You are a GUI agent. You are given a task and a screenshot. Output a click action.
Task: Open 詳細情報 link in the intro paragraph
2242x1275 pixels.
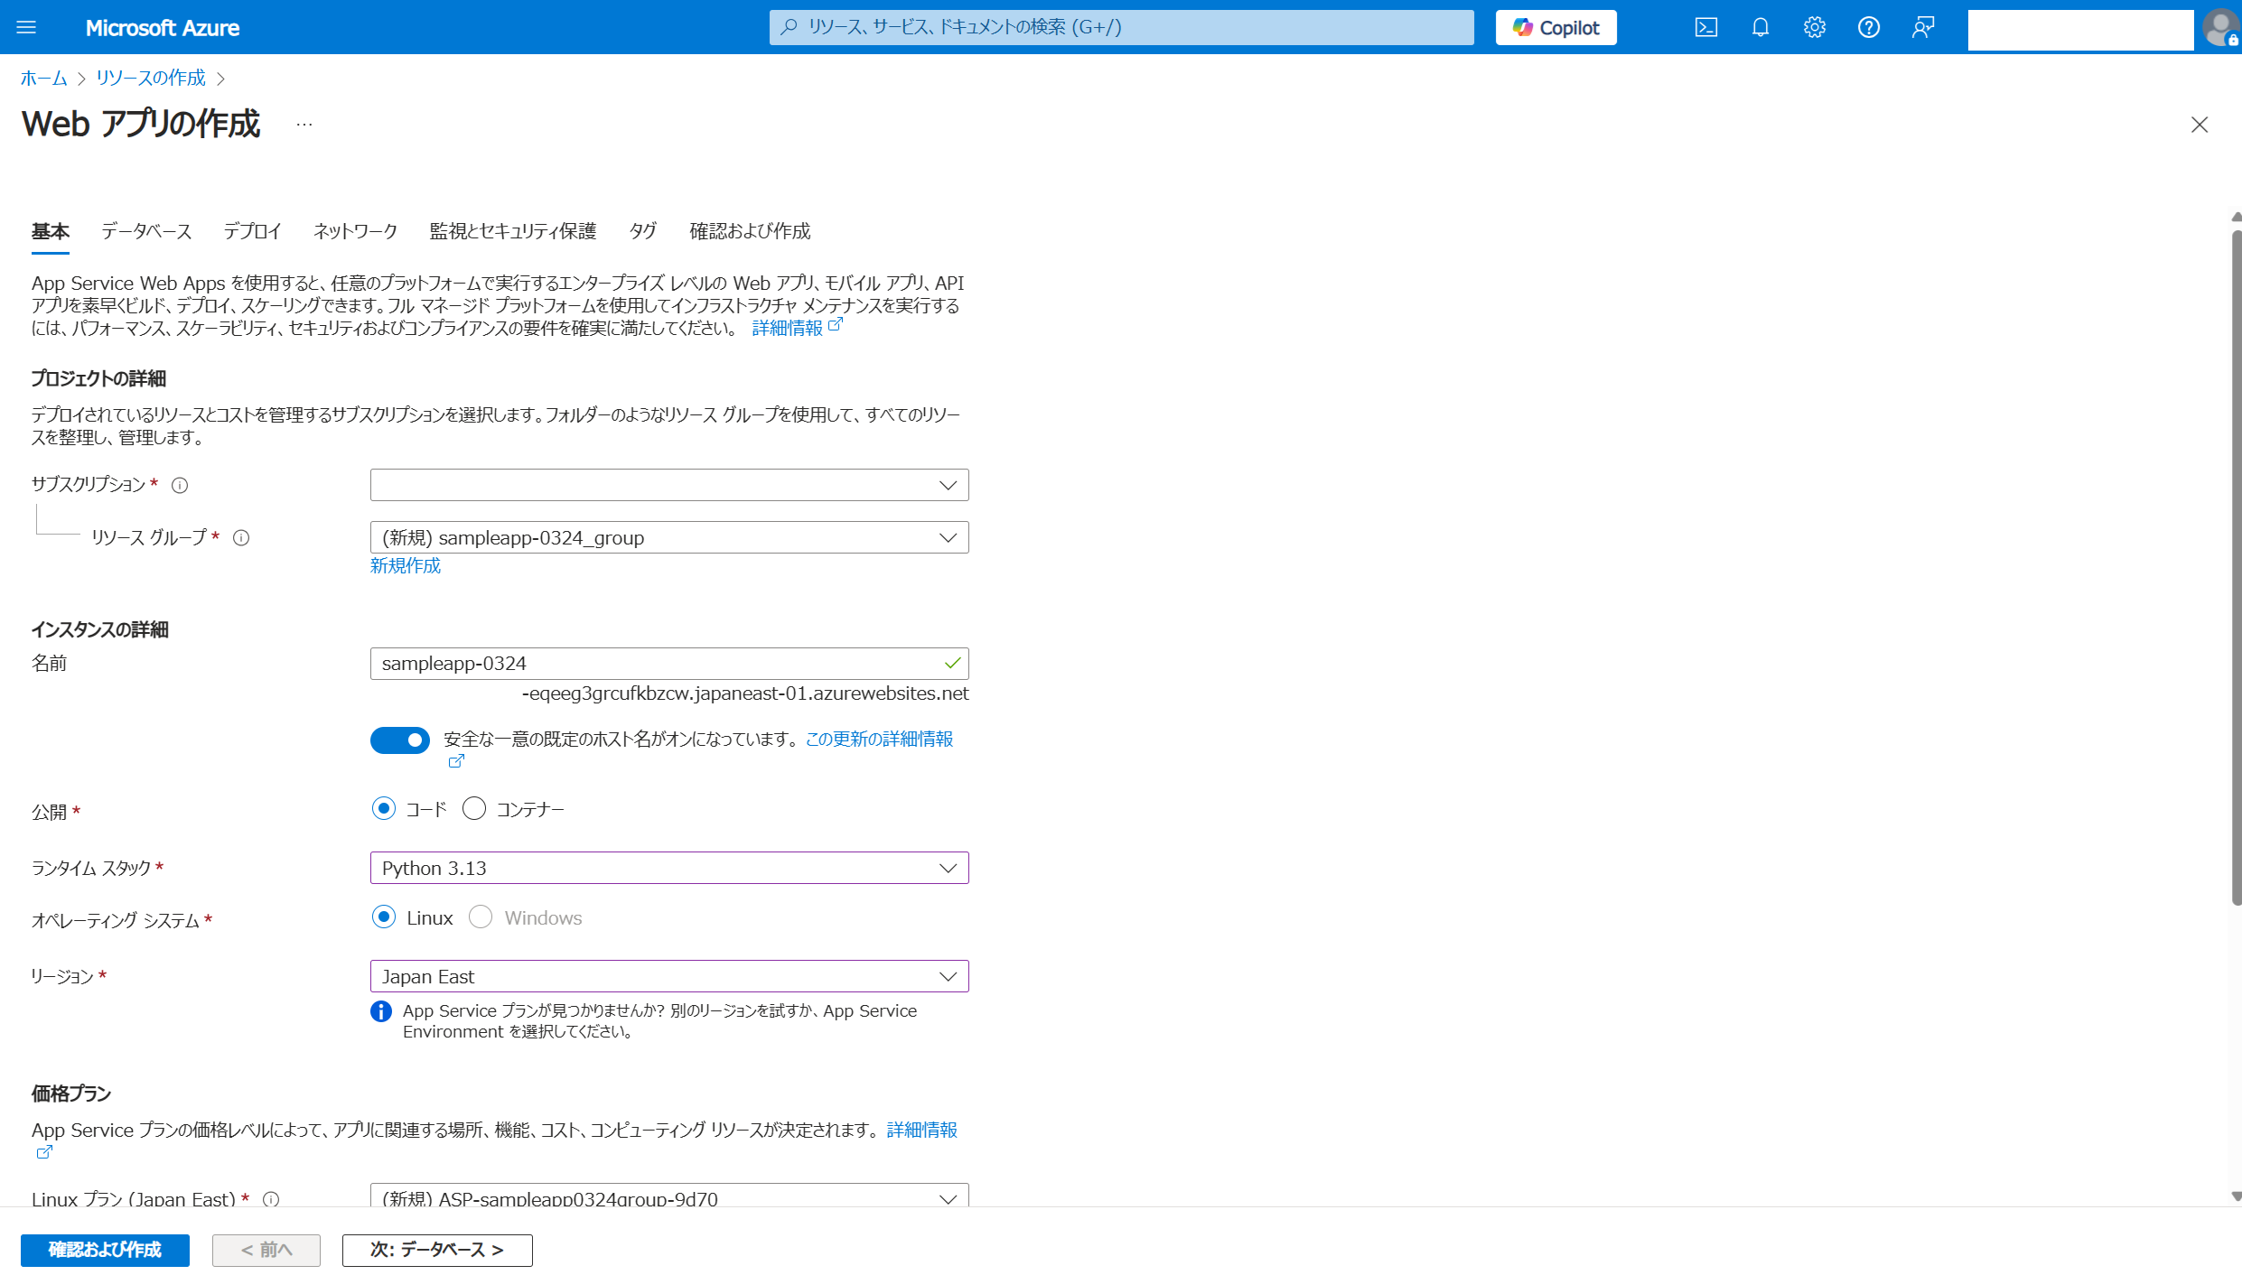(788, 328)
